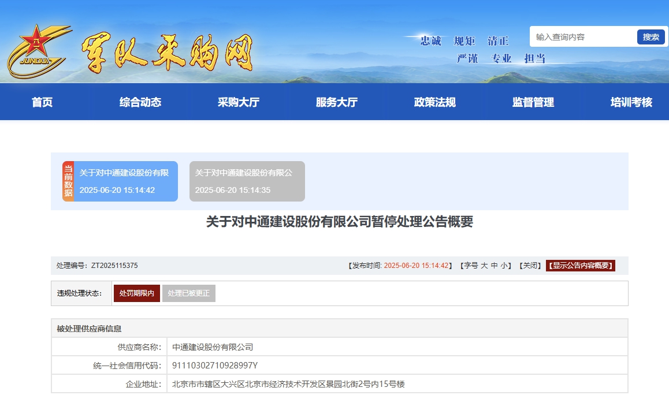
Task: Open the 监督管理 menu item
Action: pyautogui.click(x=533, y=102)
